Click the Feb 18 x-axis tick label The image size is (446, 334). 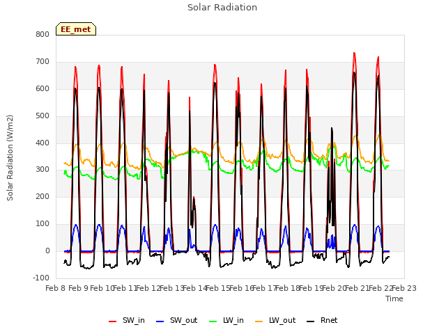[288, 288]
